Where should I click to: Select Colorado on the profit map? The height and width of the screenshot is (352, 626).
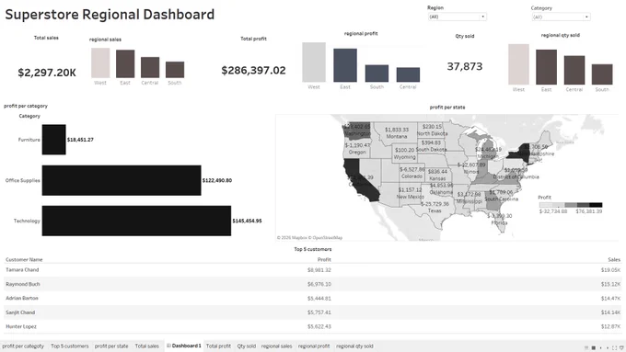pyautogui.click(x=412, y=173)
